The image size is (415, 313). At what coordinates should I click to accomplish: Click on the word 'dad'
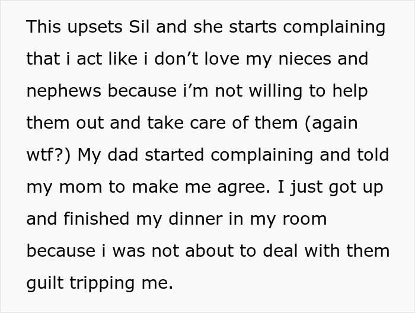(130, 155)
